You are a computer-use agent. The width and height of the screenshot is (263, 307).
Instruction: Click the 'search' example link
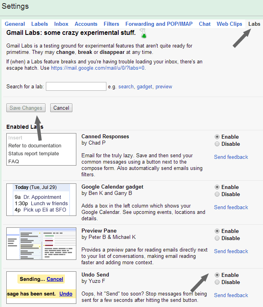pos(126,86)
